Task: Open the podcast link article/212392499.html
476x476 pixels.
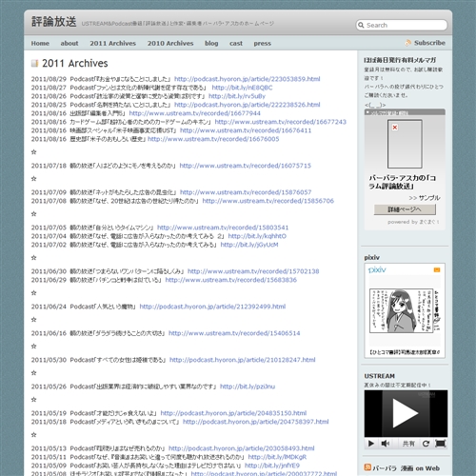Action: 212,307
